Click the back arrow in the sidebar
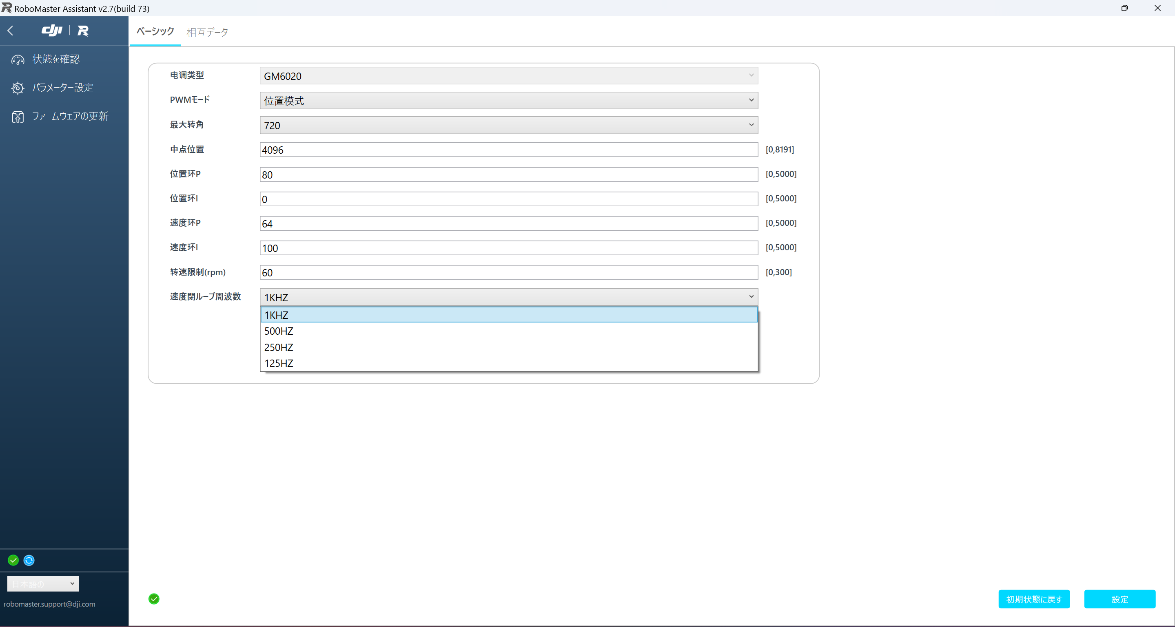 click(x=11, y=31)
